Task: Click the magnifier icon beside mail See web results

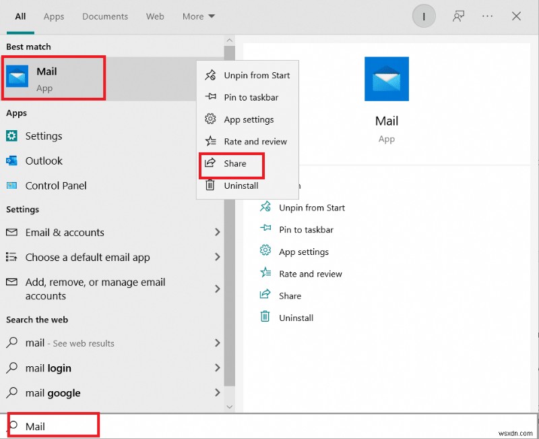Action: [12, 343]
